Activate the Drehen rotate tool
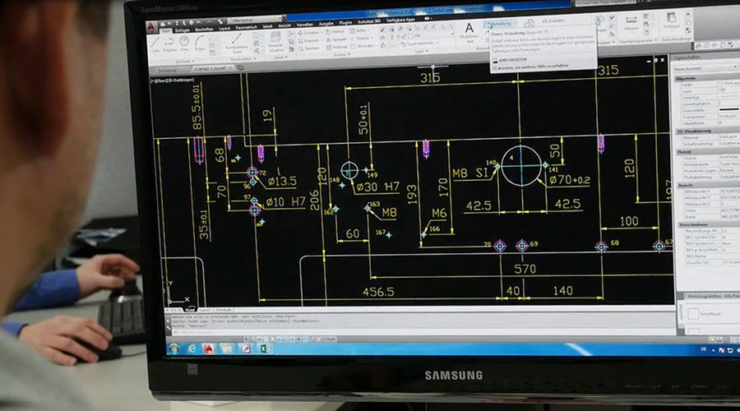This screenshot has width=740, height=411. click(335, 32)
